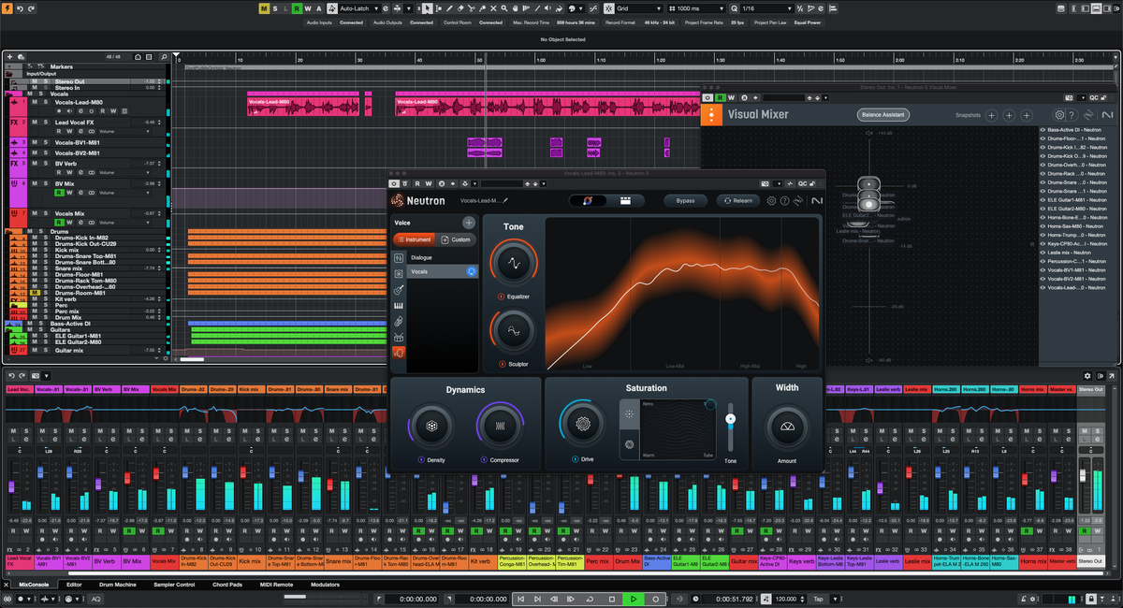The height and width of the screenshot is (608, 1123).
Task: Click the Tone slider in Saturation module
Action: tap(731, 418)
